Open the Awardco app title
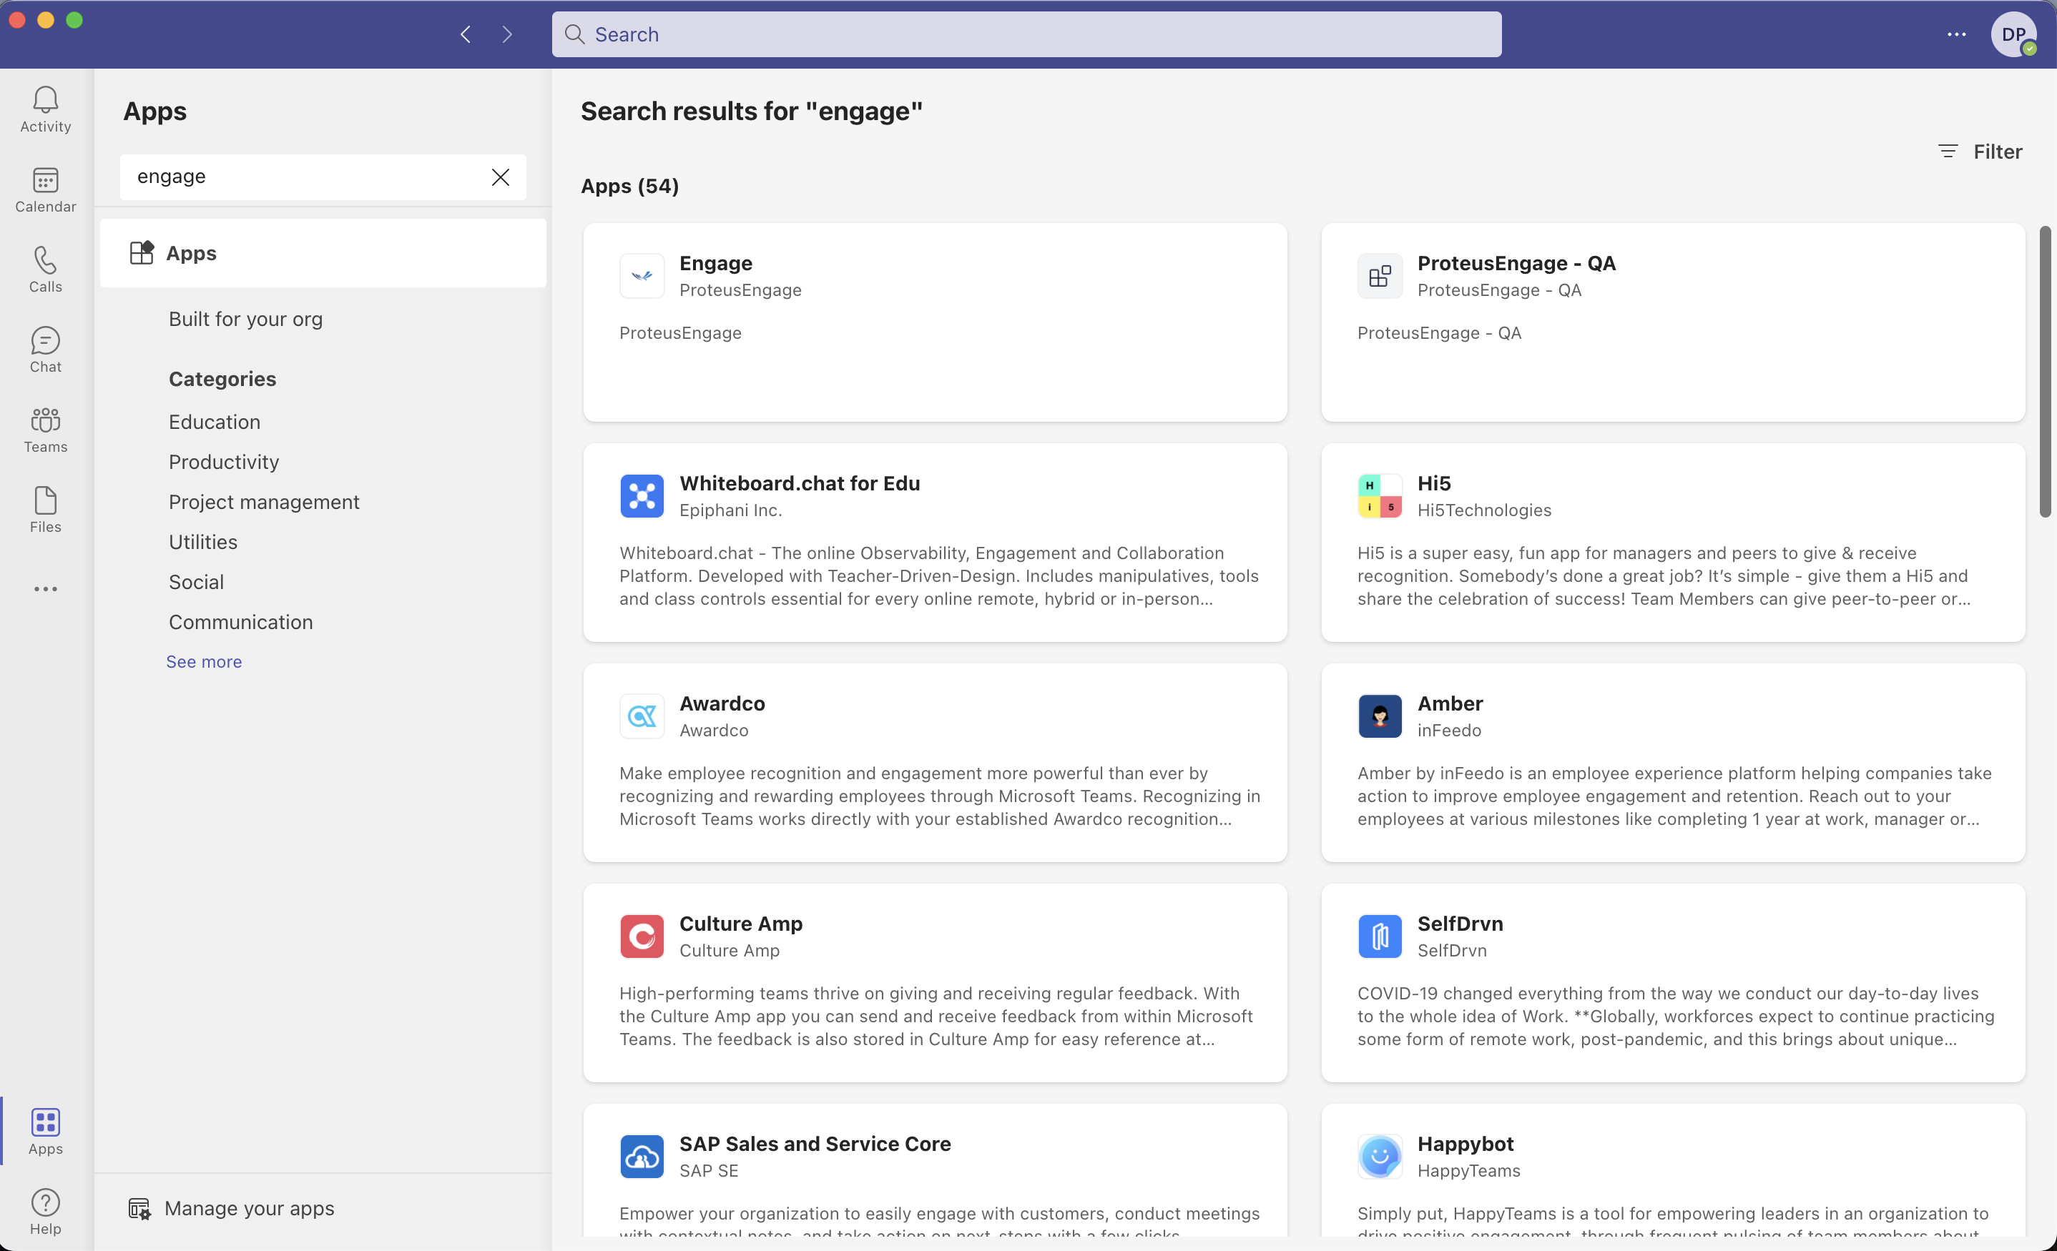 pyautogui.click(x=721, y=703)
